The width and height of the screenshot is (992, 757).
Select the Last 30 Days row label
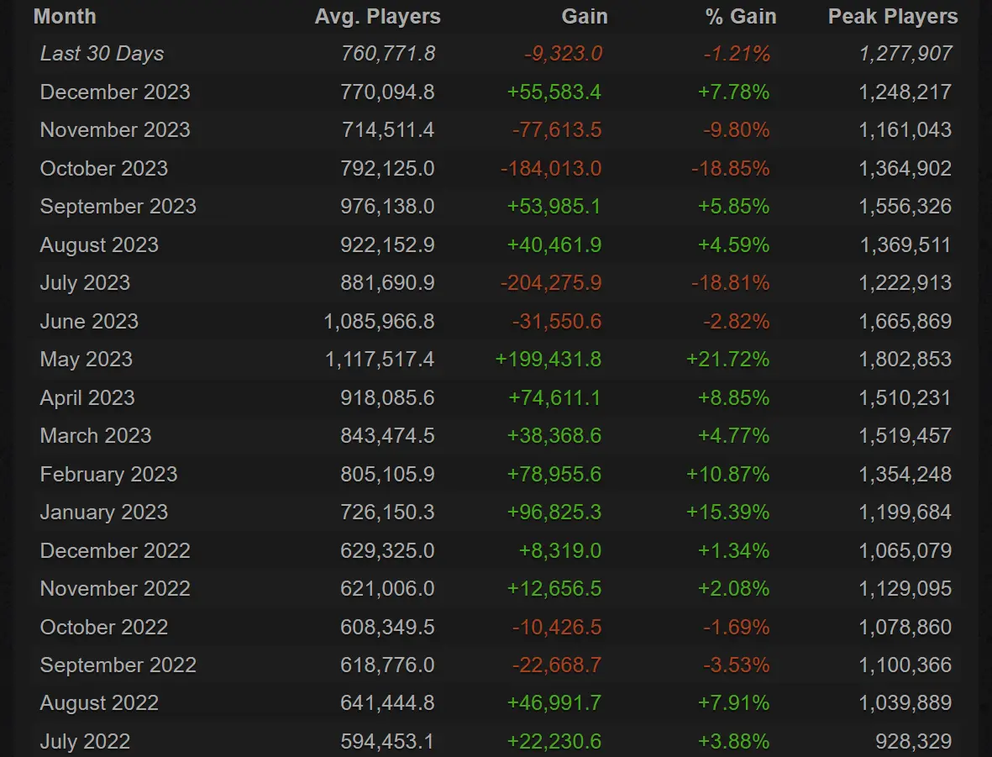pos(102,54)
